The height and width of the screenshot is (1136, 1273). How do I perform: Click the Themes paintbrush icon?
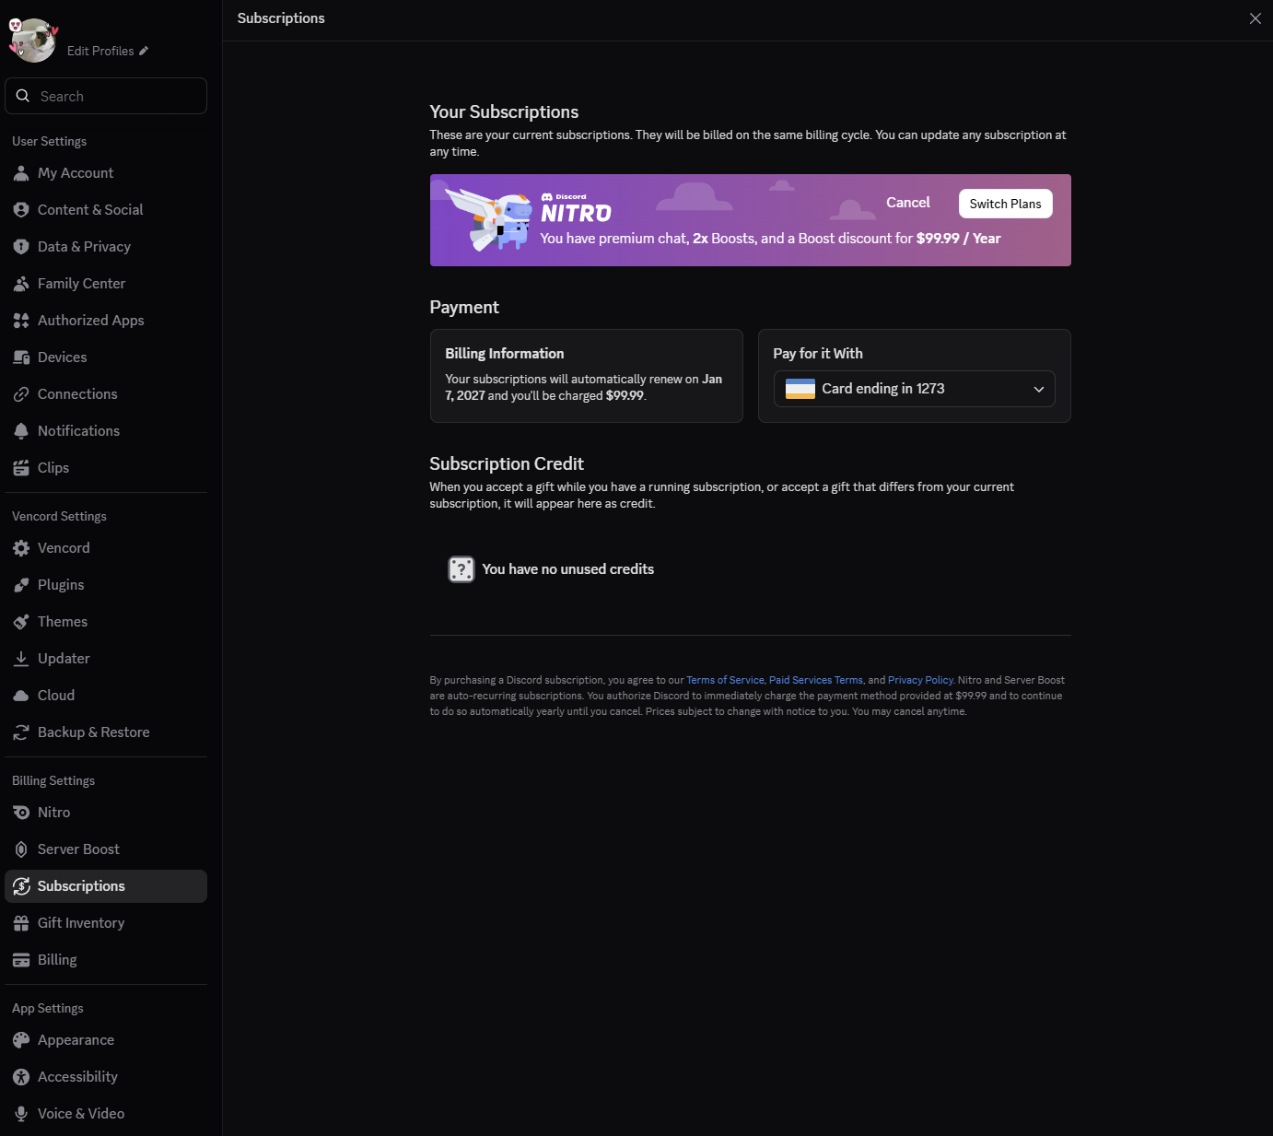(21, 622)
